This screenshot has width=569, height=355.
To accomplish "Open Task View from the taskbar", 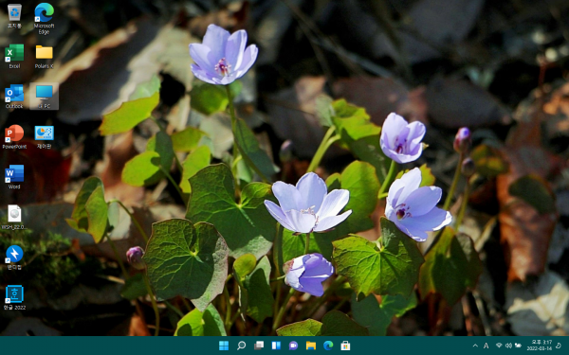I will click(x=259, y=346).
